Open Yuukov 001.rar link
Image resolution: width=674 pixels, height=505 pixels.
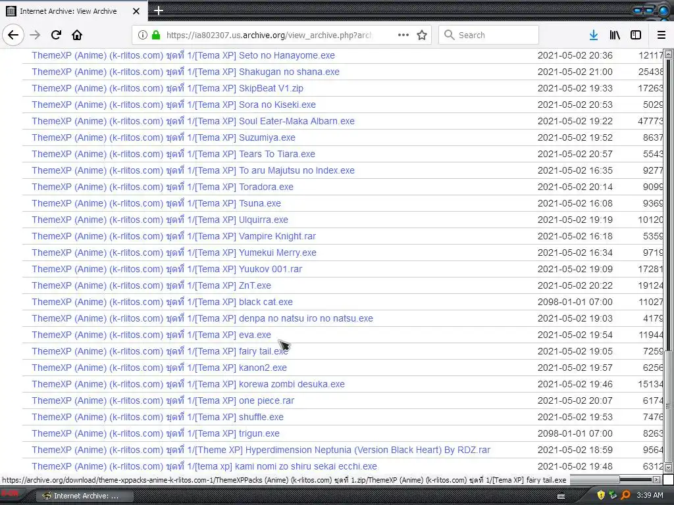(x=167, y=269)
